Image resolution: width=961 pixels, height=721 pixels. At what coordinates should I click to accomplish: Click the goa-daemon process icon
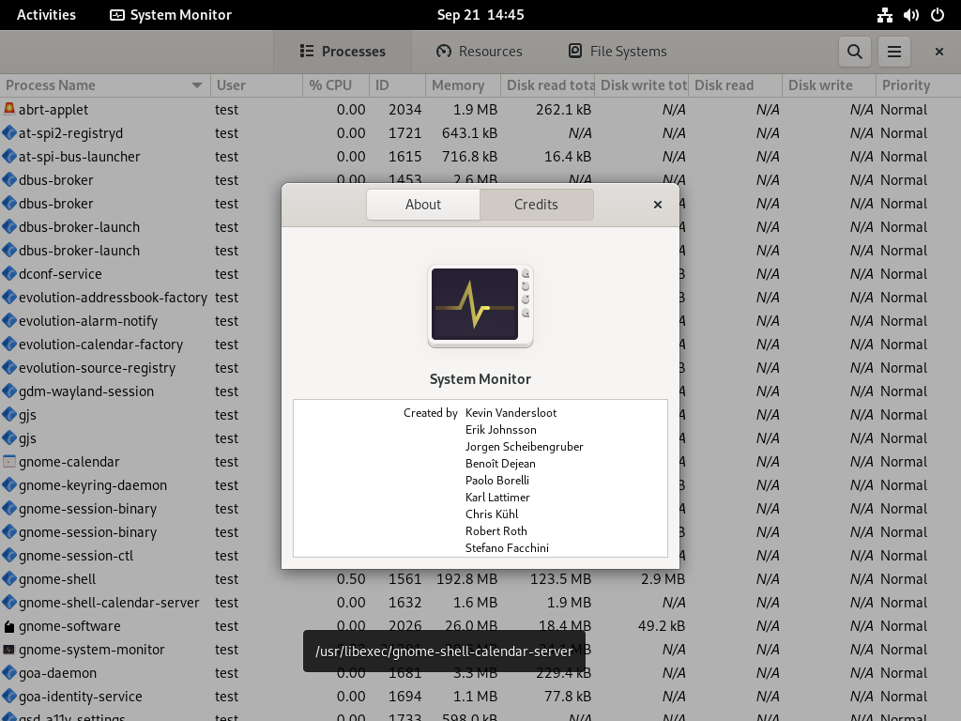[9, 672]
